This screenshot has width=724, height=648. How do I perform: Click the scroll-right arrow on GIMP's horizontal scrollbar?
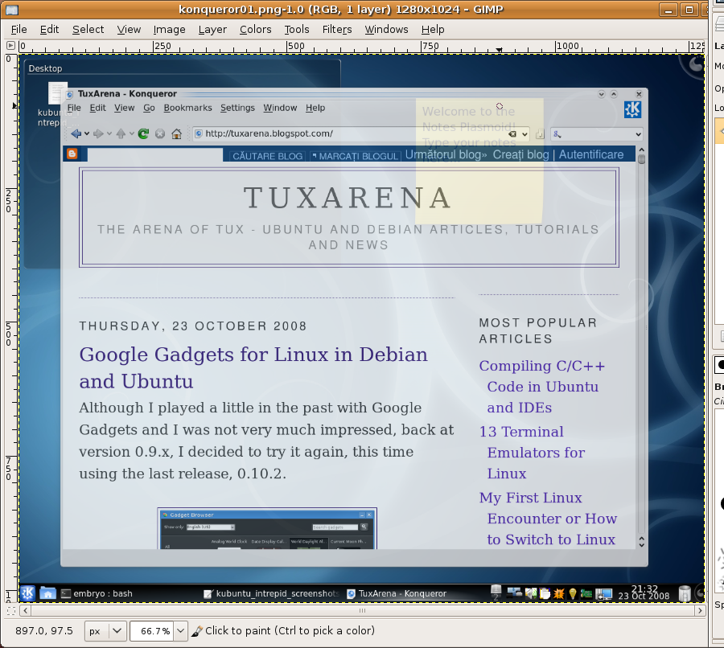(700, 611)
